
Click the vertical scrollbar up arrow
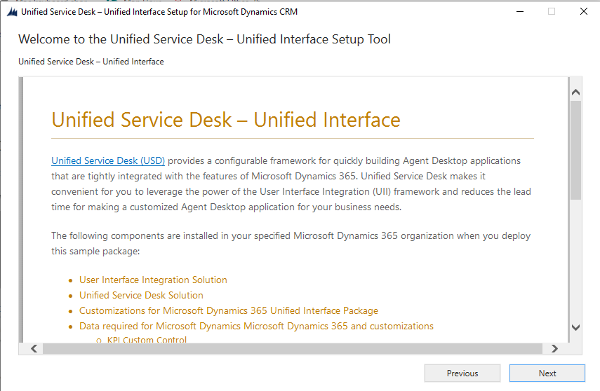pyautogui.click(x=575, y=92)
